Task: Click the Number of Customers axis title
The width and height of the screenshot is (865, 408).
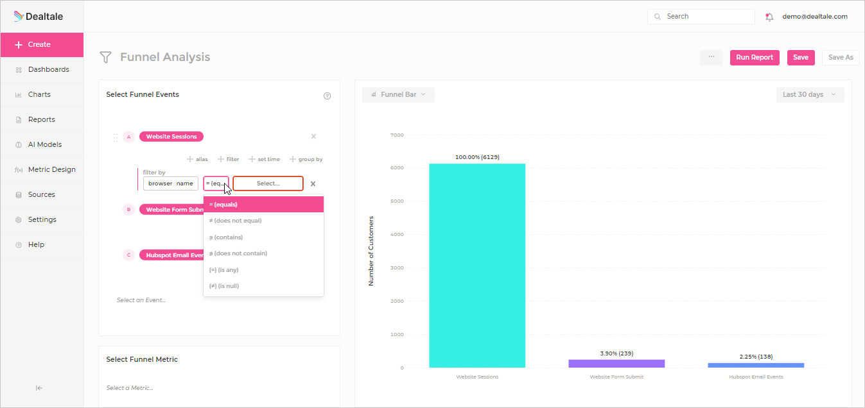Action: point(371,251)
